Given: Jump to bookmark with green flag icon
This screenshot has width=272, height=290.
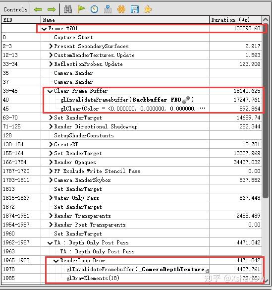Looking at the screenshot, I should 81,9.
